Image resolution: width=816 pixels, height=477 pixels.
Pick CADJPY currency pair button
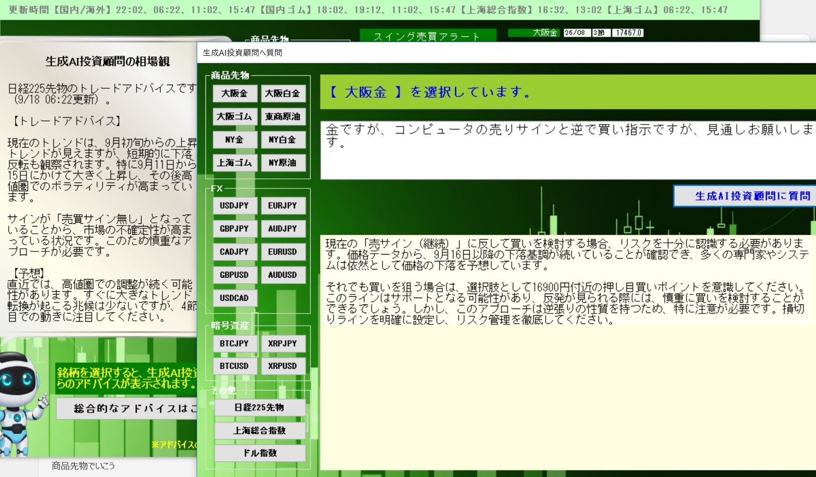(x=234, y=252)
